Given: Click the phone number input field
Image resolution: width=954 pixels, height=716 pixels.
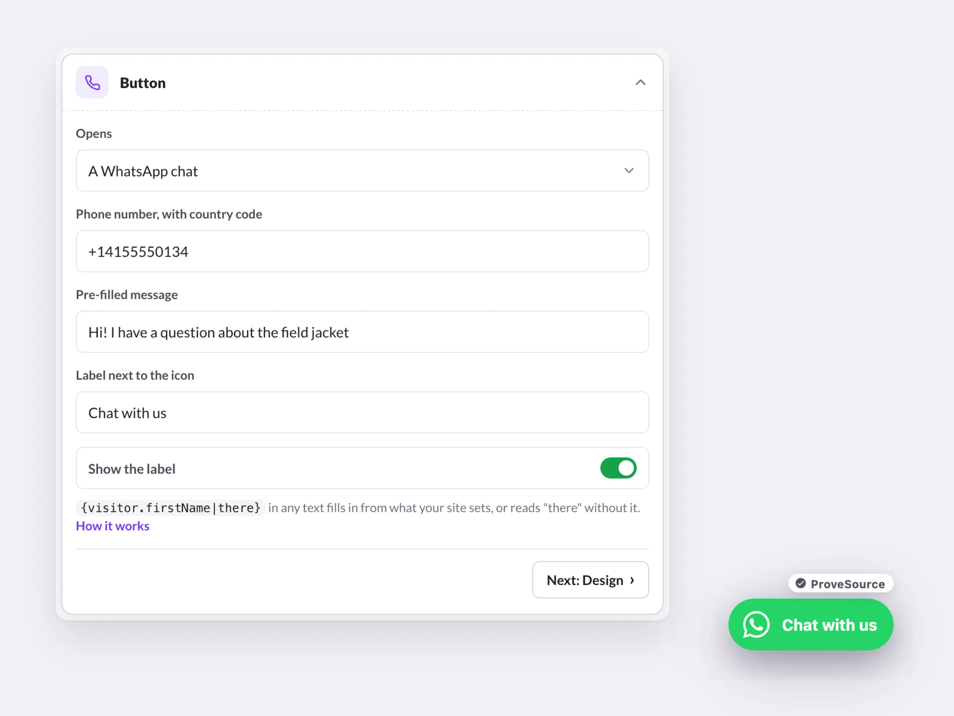Looking at the screenshot, I should point(362,251).
